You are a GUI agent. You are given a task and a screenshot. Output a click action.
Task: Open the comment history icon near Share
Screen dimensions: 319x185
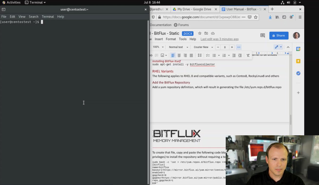pos(262,35)
